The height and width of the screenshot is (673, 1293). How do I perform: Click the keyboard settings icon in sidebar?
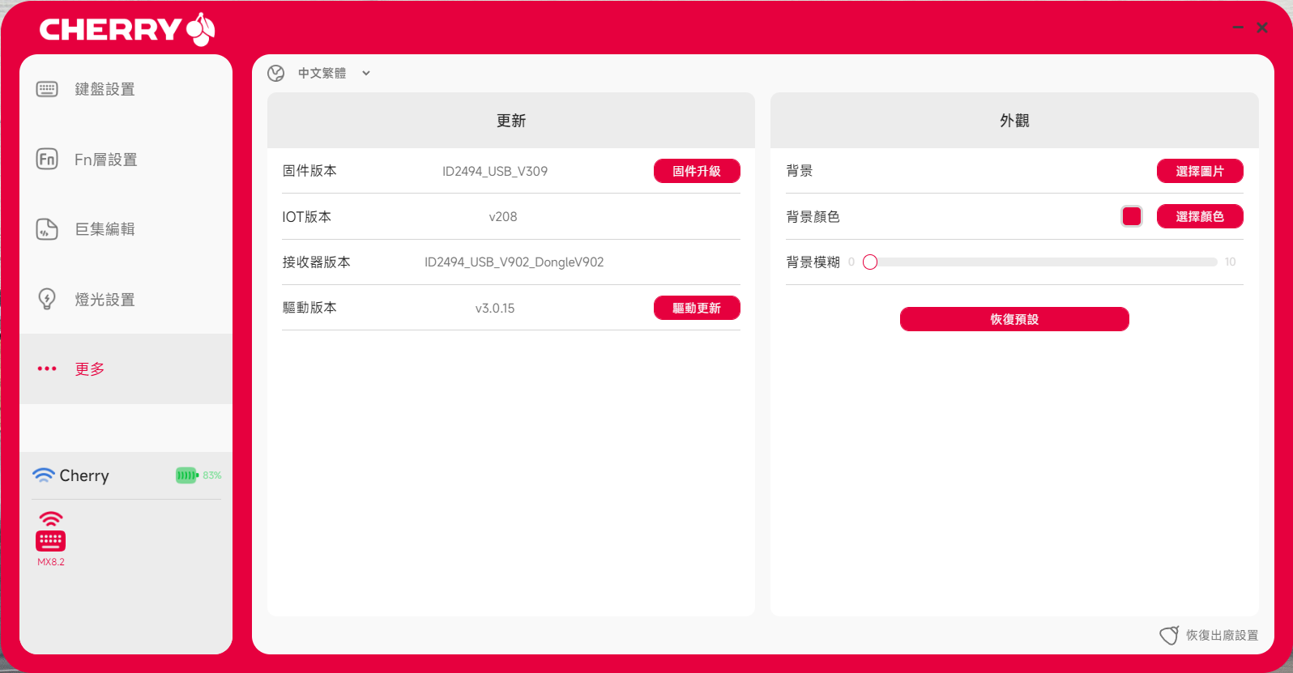click(47, 89)
